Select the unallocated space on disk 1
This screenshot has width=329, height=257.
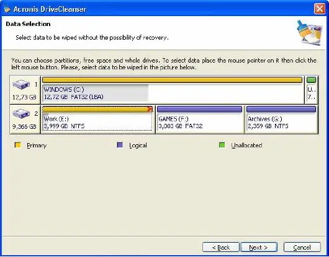coord(312,90)
